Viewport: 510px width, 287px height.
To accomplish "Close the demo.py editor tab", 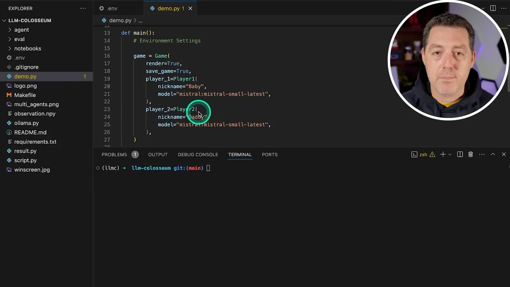I will (190, 8).
